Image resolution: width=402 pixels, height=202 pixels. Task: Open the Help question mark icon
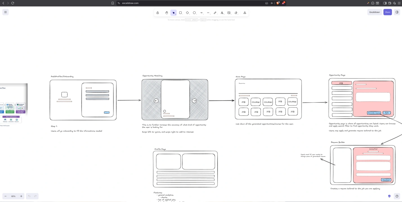(397, 196)
